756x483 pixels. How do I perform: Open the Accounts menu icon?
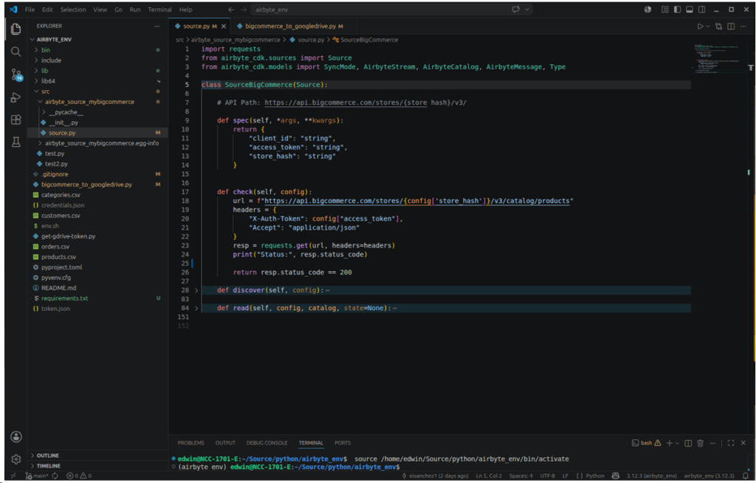point(16,436)
